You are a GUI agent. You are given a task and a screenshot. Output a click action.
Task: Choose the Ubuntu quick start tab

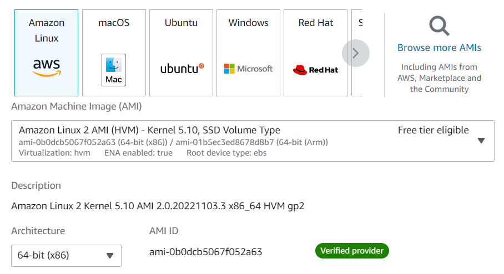coord(182,23)
